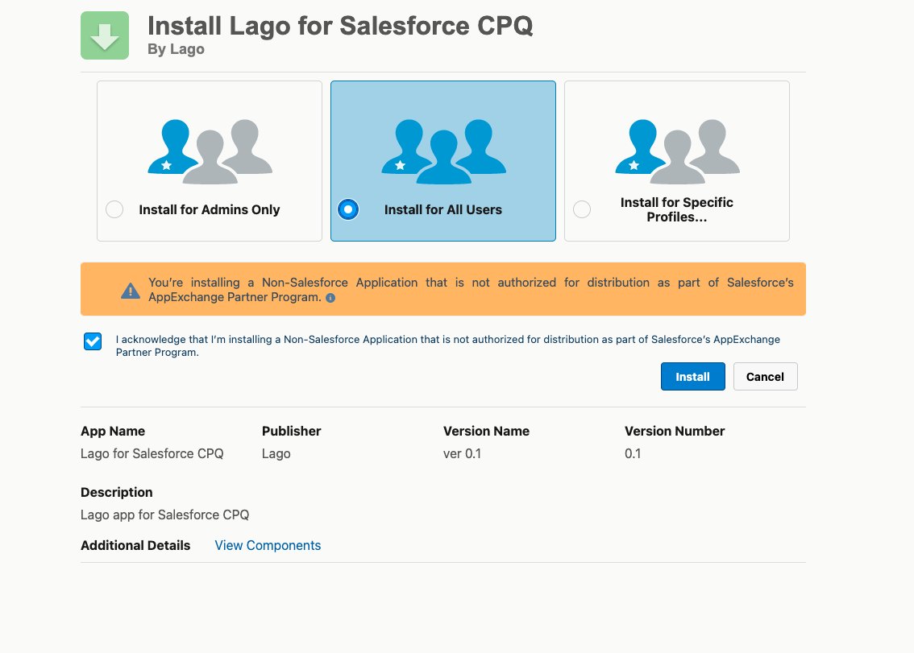Select the Install for All Users radio button
The width and height of the screenshot is (914, 653).
pos(348,209)
